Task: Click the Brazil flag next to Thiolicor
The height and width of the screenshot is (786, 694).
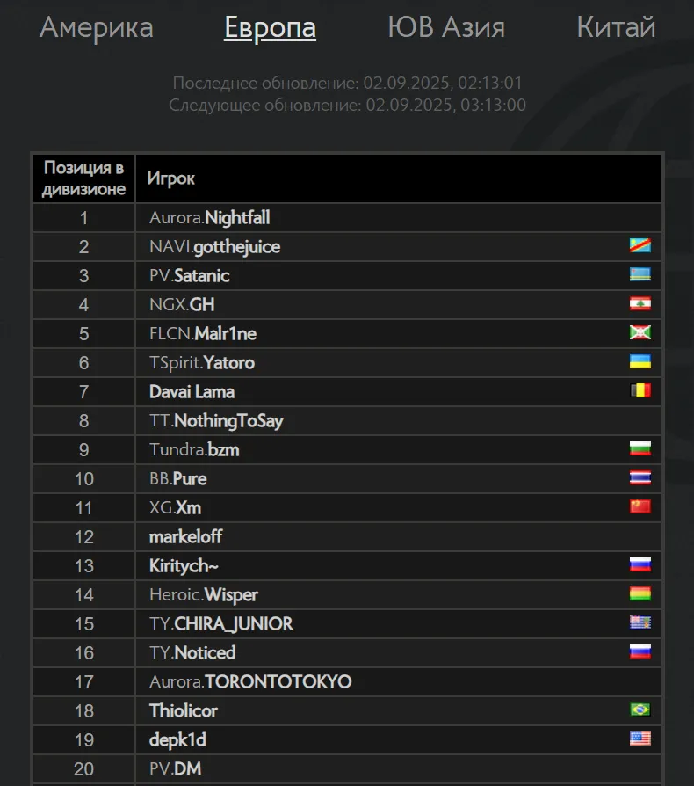Action: [640, 710]
